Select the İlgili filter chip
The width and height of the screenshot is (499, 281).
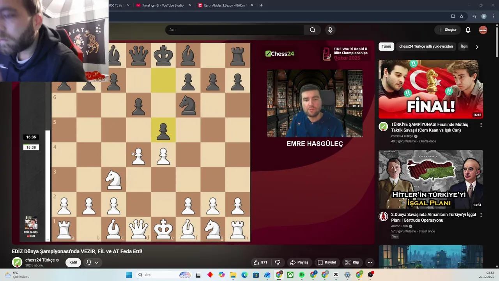464,46
